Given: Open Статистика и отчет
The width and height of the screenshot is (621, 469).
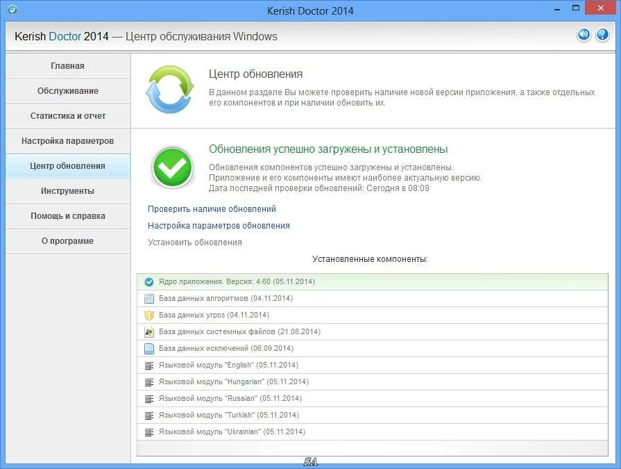Looking at the screenshot, I should coord(68,116).
